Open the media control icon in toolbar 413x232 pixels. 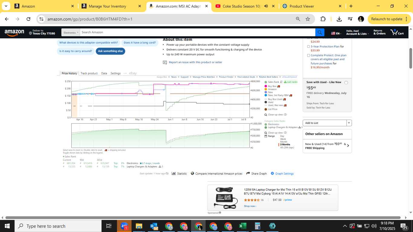click(x=350, y=19)
